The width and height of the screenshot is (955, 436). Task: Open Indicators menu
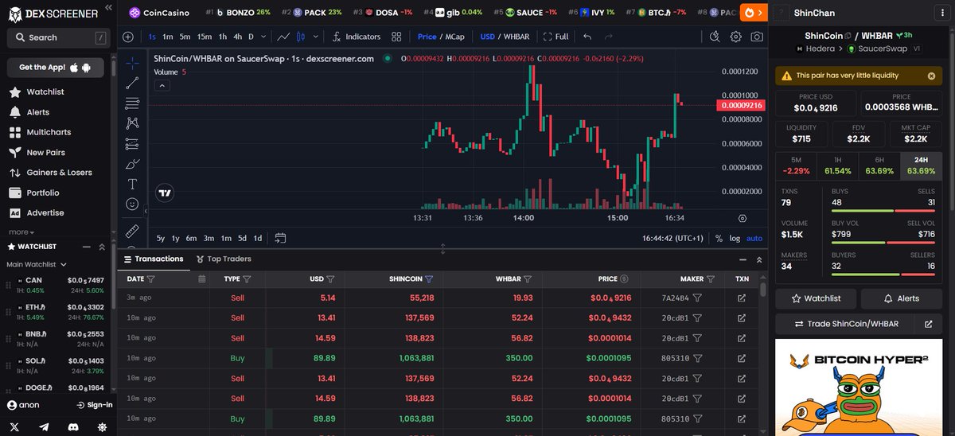click(x=356, y=37)
